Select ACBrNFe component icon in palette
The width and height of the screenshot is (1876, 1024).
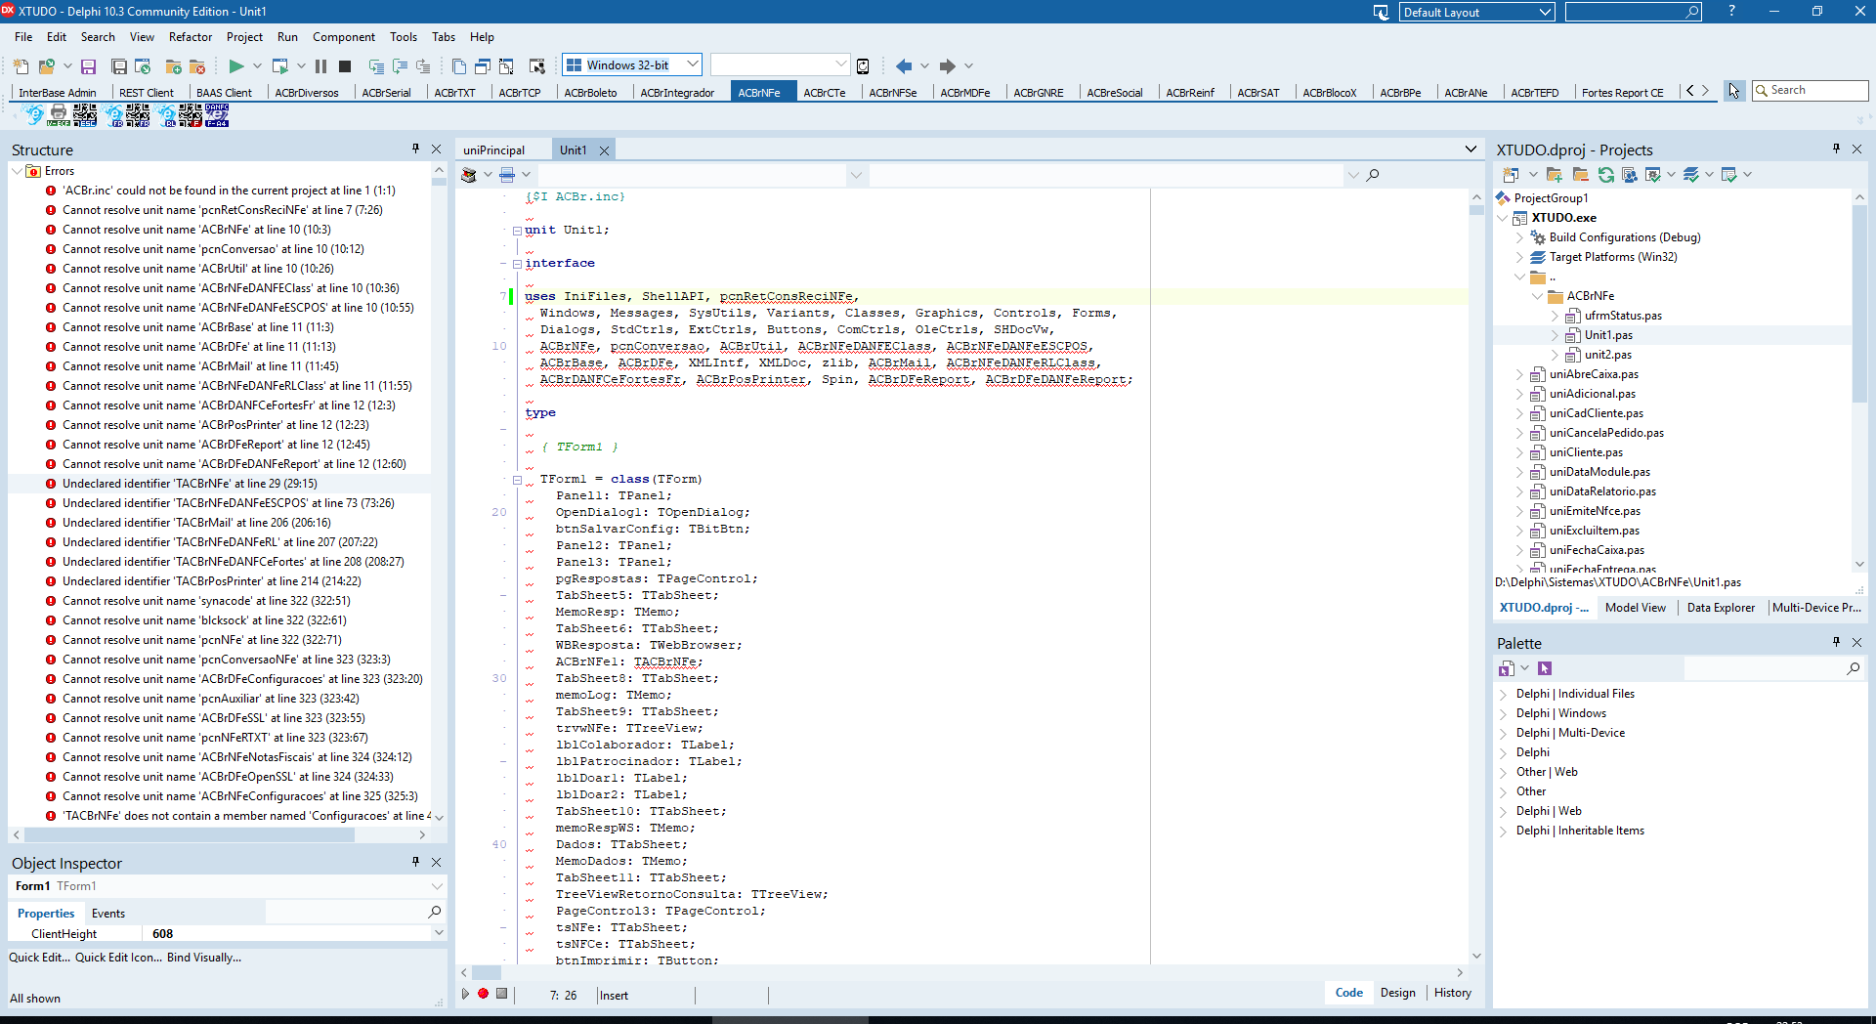(x=33, y=115)
